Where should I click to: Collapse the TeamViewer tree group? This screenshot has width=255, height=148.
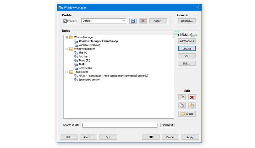point(67,72)
